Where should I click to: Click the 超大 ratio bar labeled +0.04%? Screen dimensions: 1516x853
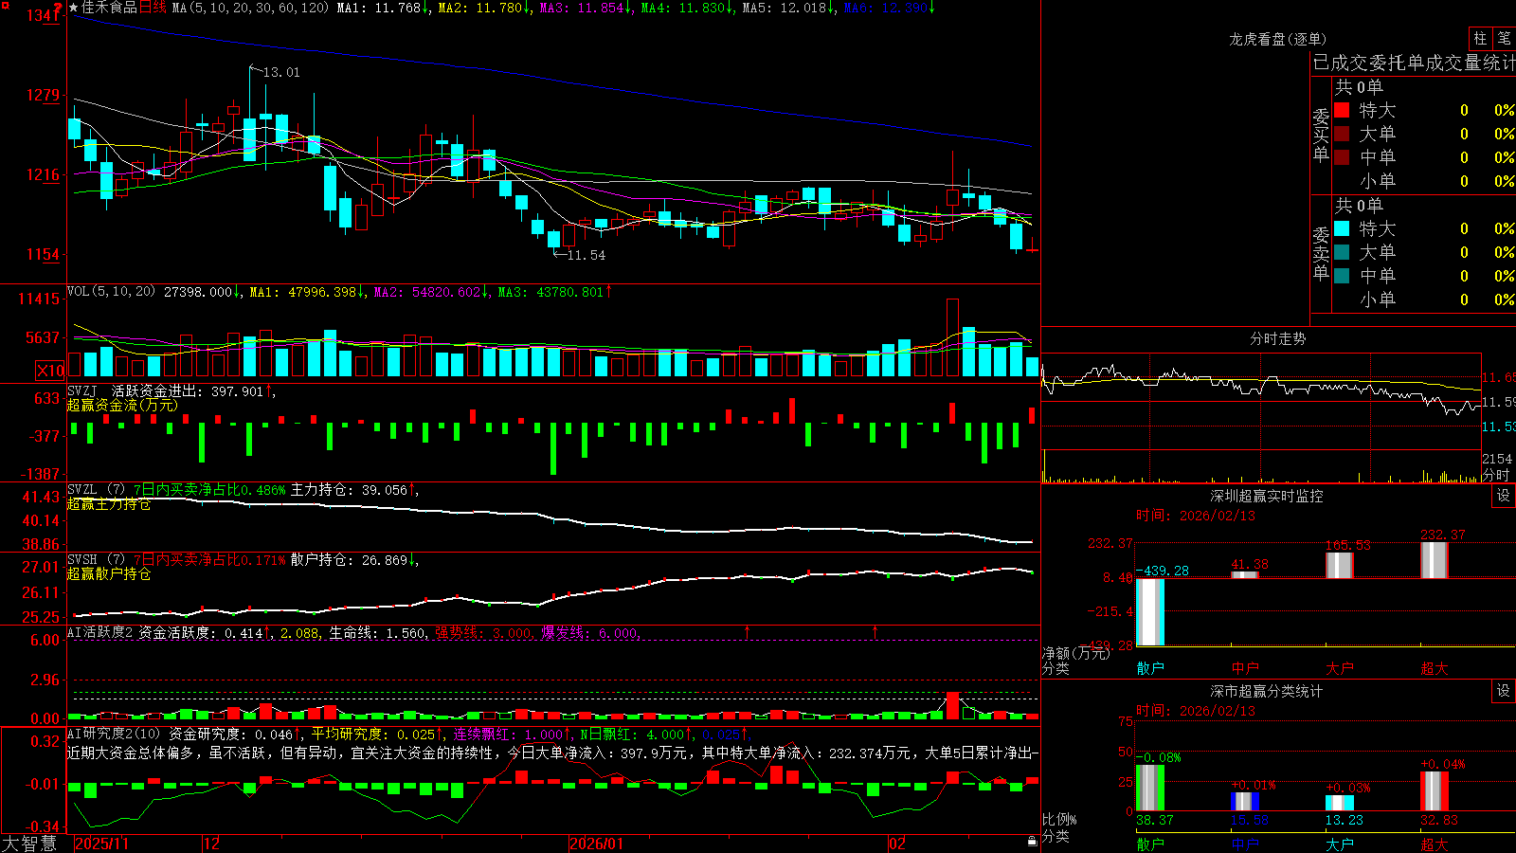[1434, 791]
